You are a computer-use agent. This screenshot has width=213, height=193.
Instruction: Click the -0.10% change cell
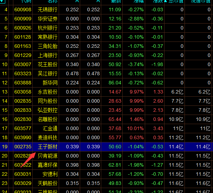(x=136, y=37)
